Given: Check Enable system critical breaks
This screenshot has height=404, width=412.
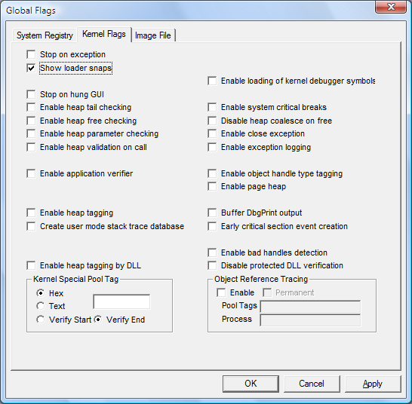Looking at the screenshot, I should [212, 107].
